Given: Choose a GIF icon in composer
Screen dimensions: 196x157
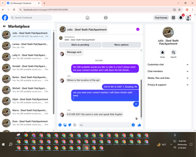Looking at the screenshot, I should (x=74, y=125).
